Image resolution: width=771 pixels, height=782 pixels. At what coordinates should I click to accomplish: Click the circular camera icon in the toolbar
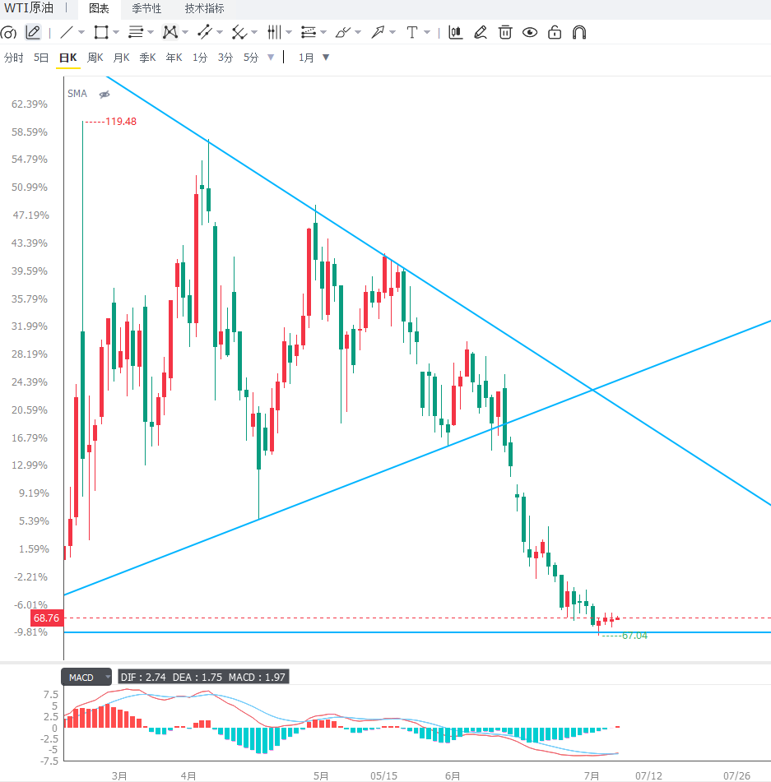point(8,33)
